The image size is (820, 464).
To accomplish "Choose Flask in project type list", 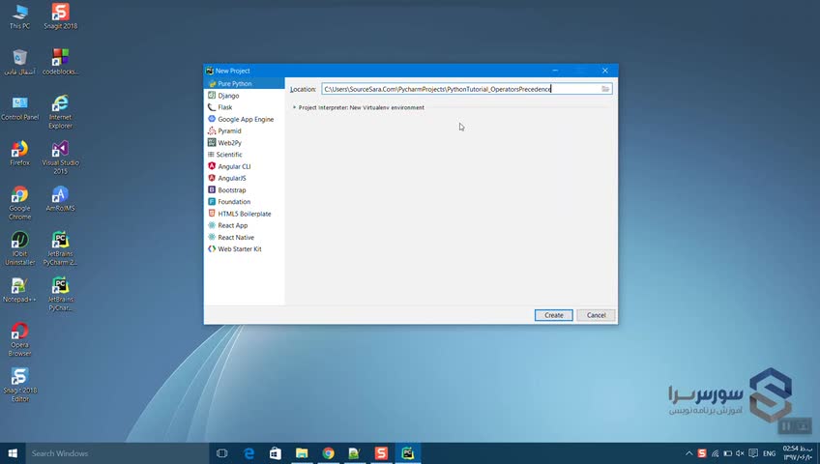I will pos(224,107).
